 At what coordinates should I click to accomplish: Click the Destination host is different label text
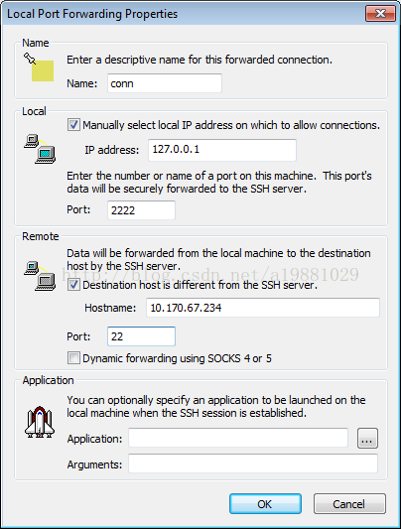click(200, 285)
